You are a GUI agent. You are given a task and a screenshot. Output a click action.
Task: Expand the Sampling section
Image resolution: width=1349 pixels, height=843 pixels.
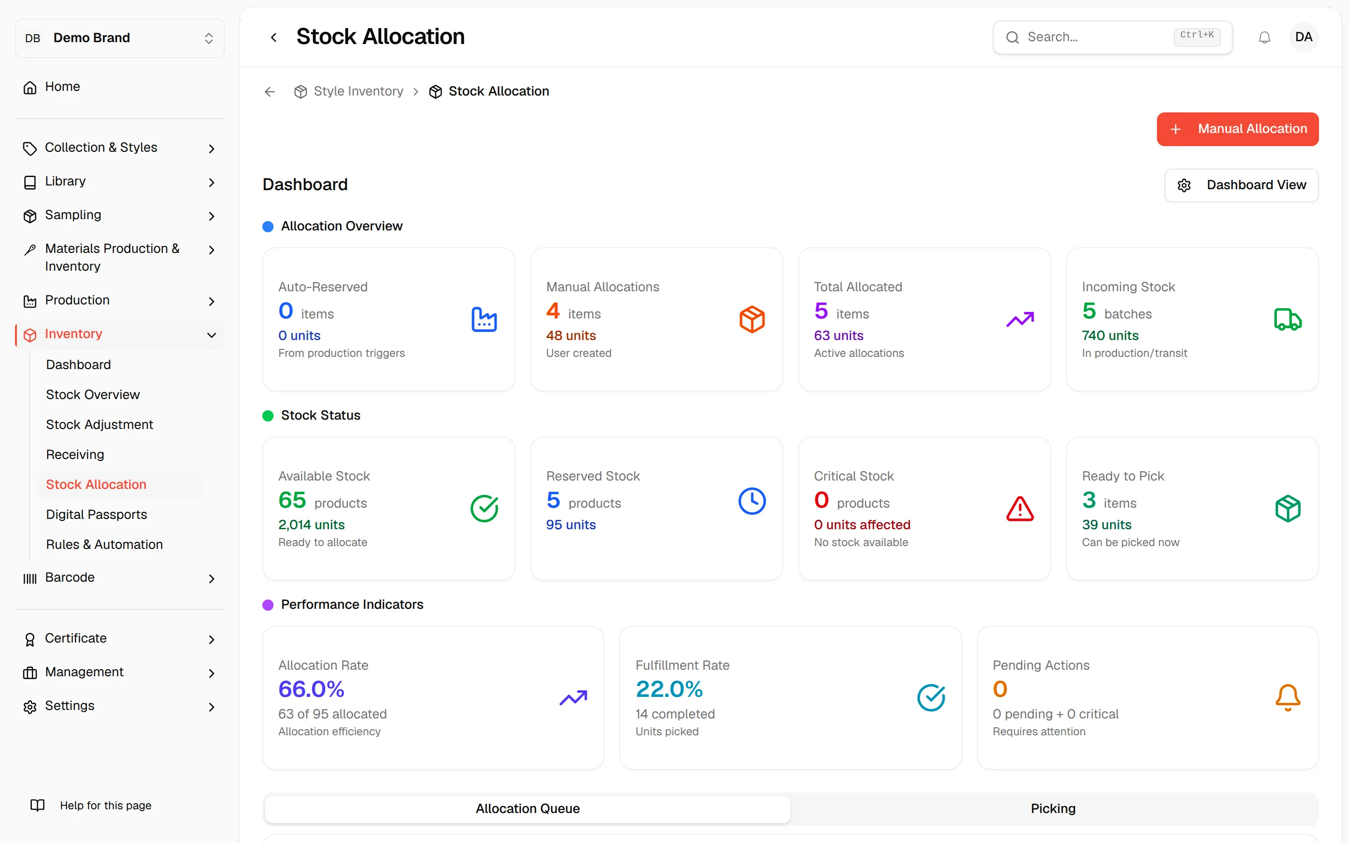tap(120, 215)
